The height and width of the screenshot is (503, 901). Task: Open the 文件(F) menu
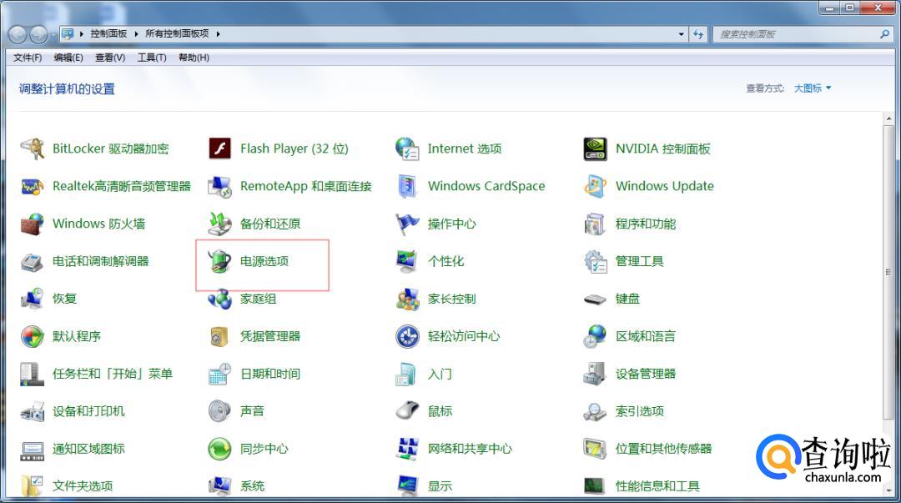[28, 58]
